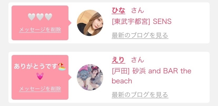Open えり's profile name link
Image resolution: width=218 pixels, height=106 pixels.
(118, 60)
